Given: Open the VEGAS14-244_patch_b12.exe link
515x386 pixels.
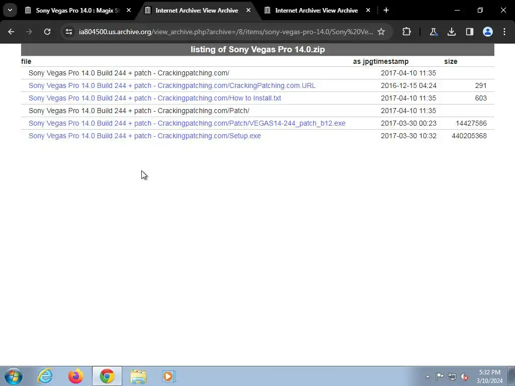Looking at the screenshot, I should (x=187, y=124).
